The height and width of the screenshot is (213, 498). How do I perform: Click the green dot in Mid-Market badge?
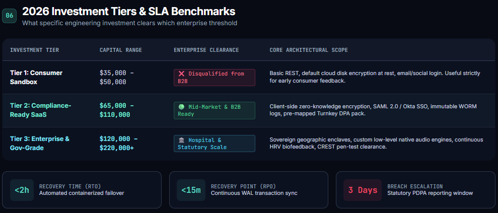click(x=181, y=107)
